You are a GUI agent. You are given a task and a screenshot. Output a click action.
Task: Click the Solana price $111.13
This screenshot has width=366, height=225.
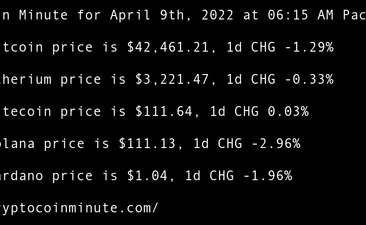147,144
